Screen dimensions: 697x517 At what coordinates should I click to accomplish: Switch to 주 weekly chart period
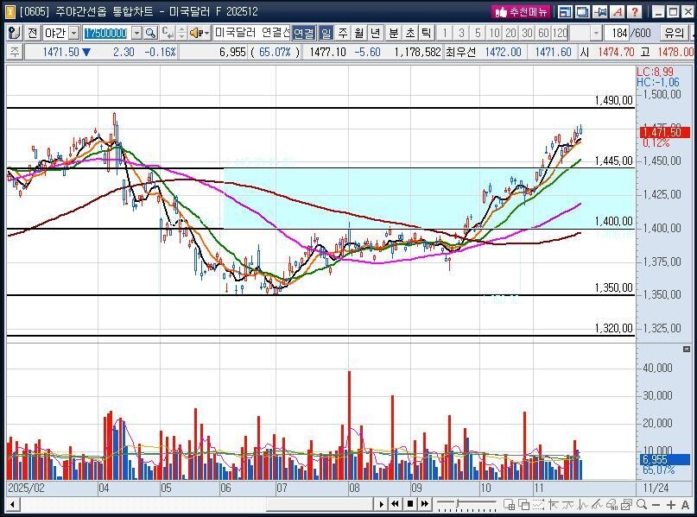point(342,33)
